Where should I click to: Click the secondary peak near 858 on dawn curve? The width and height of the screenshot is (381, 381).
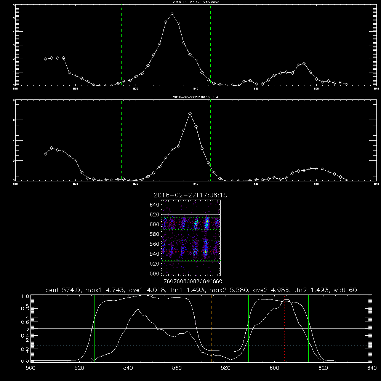pyautogui.click(x=304, y=63)
